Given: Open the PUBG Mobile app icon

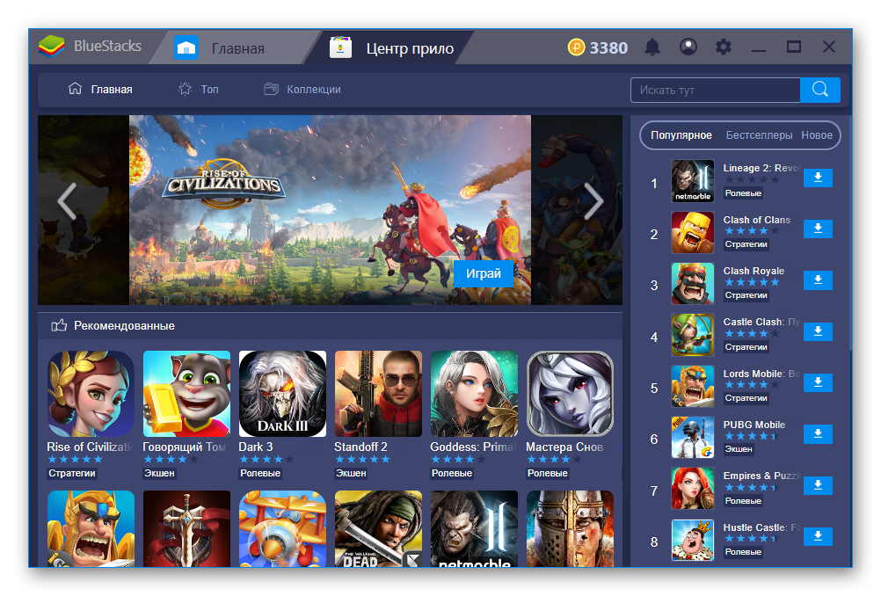Looking at the screenshot, I should pos(692,437).
